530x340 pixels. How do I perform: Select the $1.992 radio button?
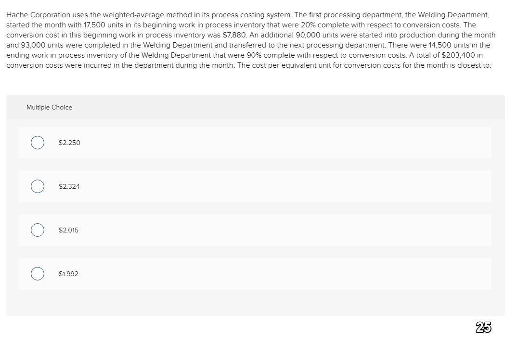38,274
